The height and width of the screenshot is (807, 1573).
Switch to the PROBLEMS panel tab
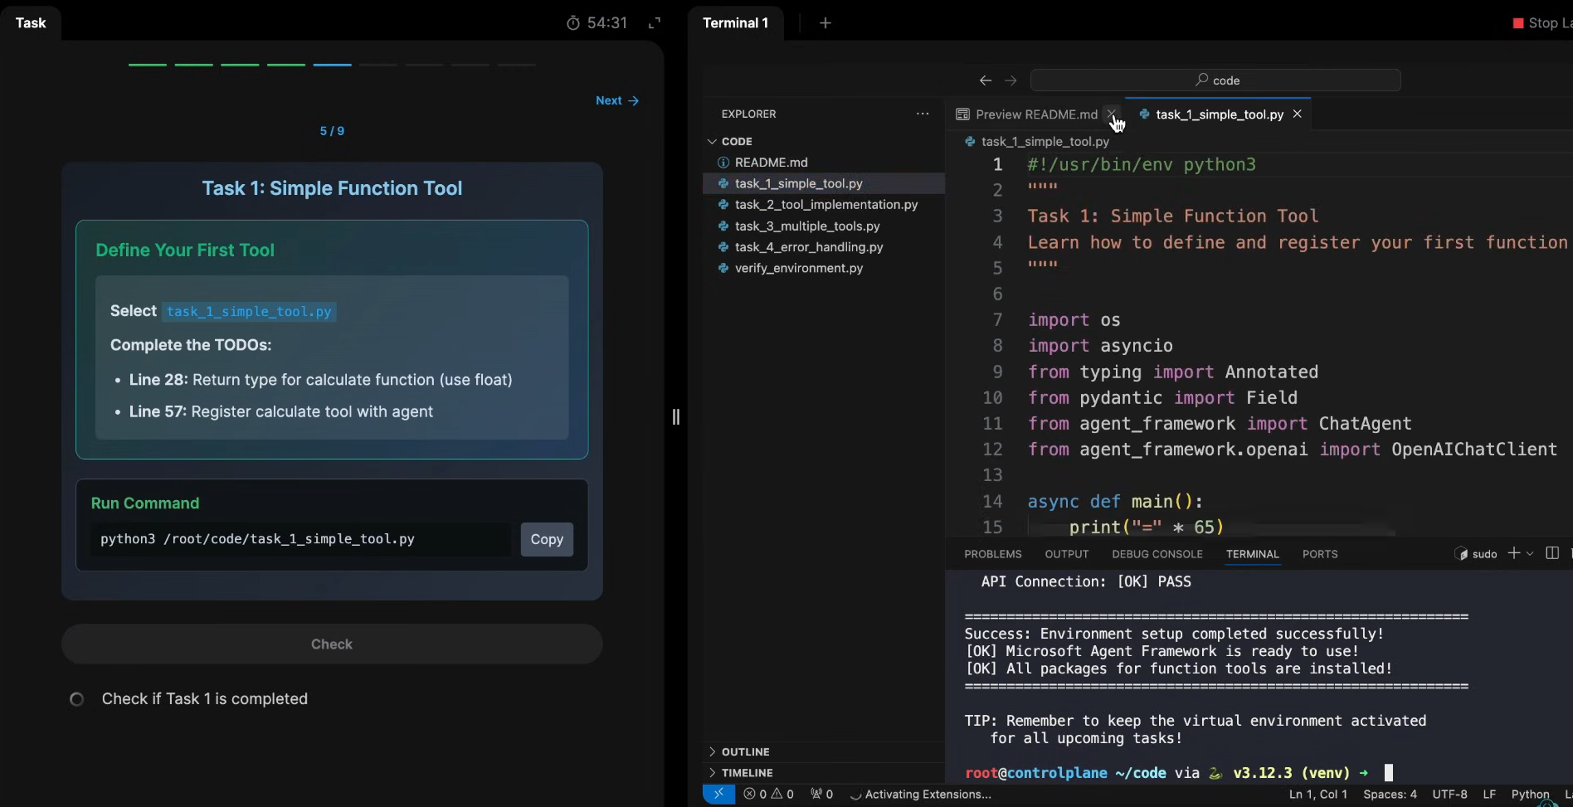pyautogui.click(x=993, y=554)
